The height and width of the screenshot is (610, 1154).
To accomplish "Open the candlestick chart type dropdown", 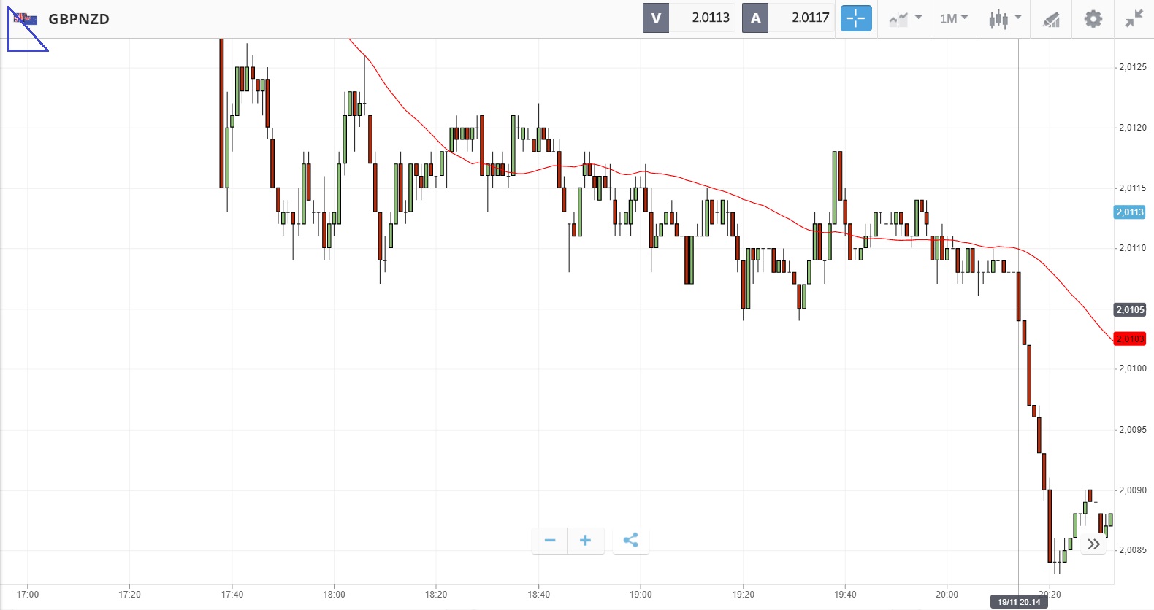I will (1005, 18).
